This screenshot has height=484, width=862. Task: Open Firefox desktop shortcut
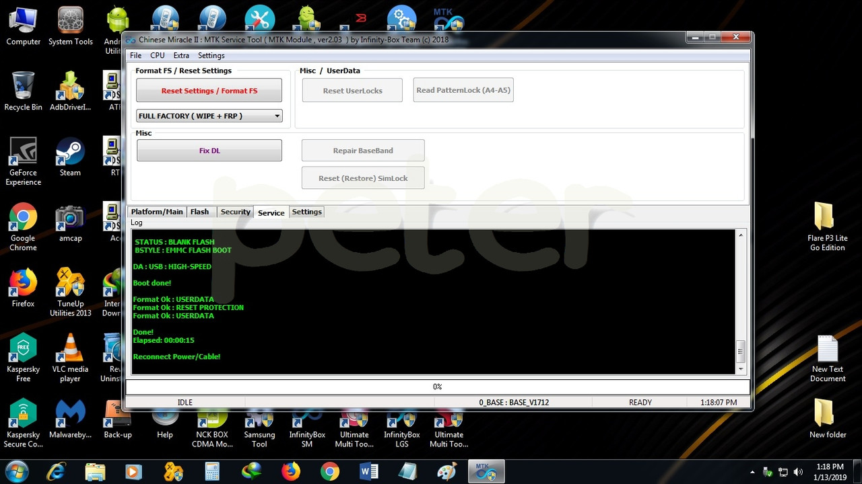pyautogui.click(x=23, y=288)
